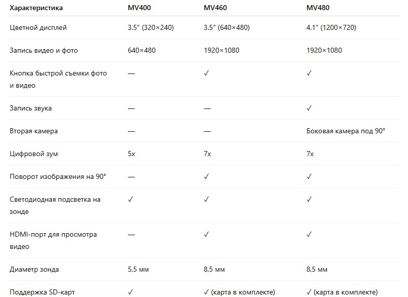Viewport: 408px width, 297px height.
Task: Click the Цветной дисплей row label
Action: 38,27
